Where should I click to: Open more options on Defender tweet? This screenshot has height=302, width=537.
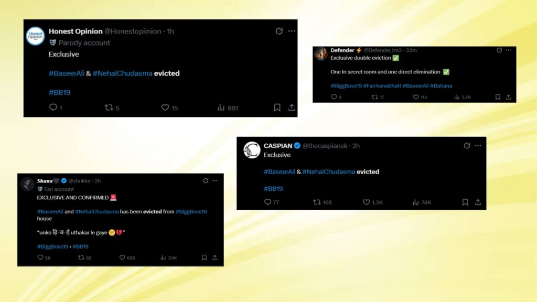point(509,50)
